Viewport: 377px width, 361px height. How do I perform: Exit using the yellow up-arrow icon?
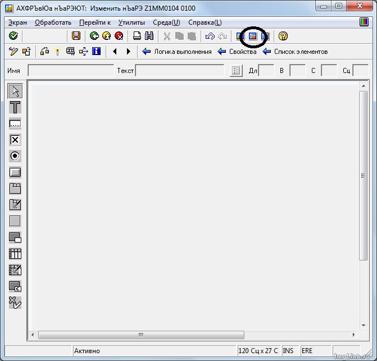click(107, 36)
